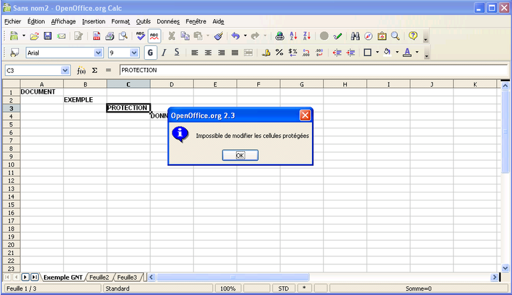Decrease indent icon

point(337,53)
